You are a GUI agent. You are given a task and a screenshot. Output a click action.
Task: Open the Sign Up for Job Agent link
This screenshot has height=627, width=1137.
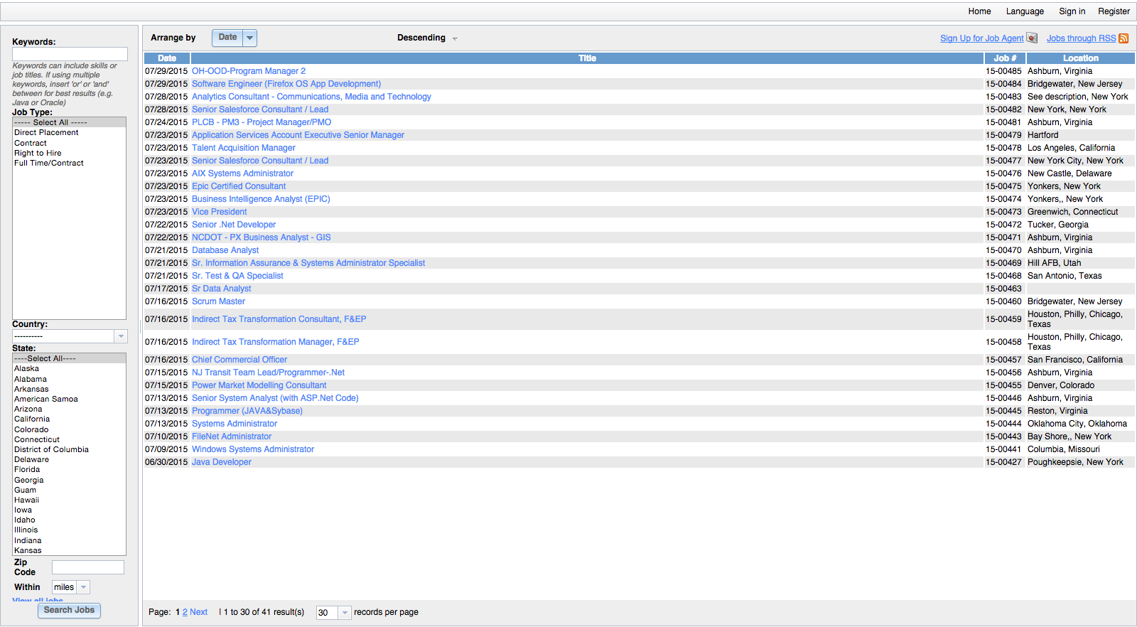pyautogui.click(x=981, y=38)
